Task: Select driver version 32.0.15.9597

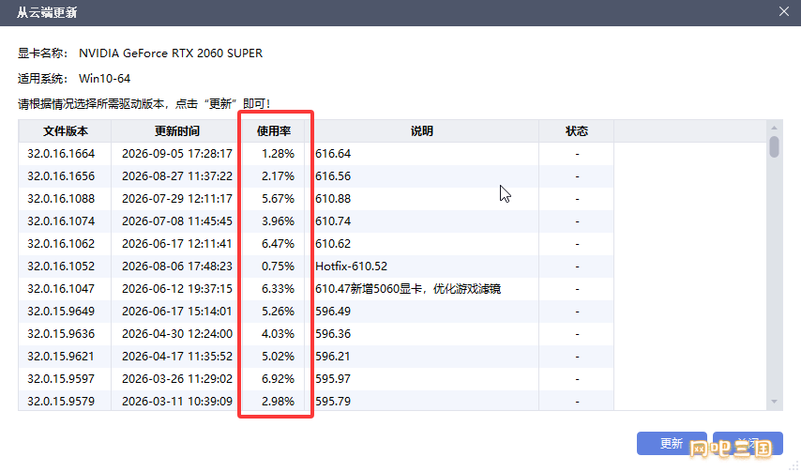Action: point(61,378)
